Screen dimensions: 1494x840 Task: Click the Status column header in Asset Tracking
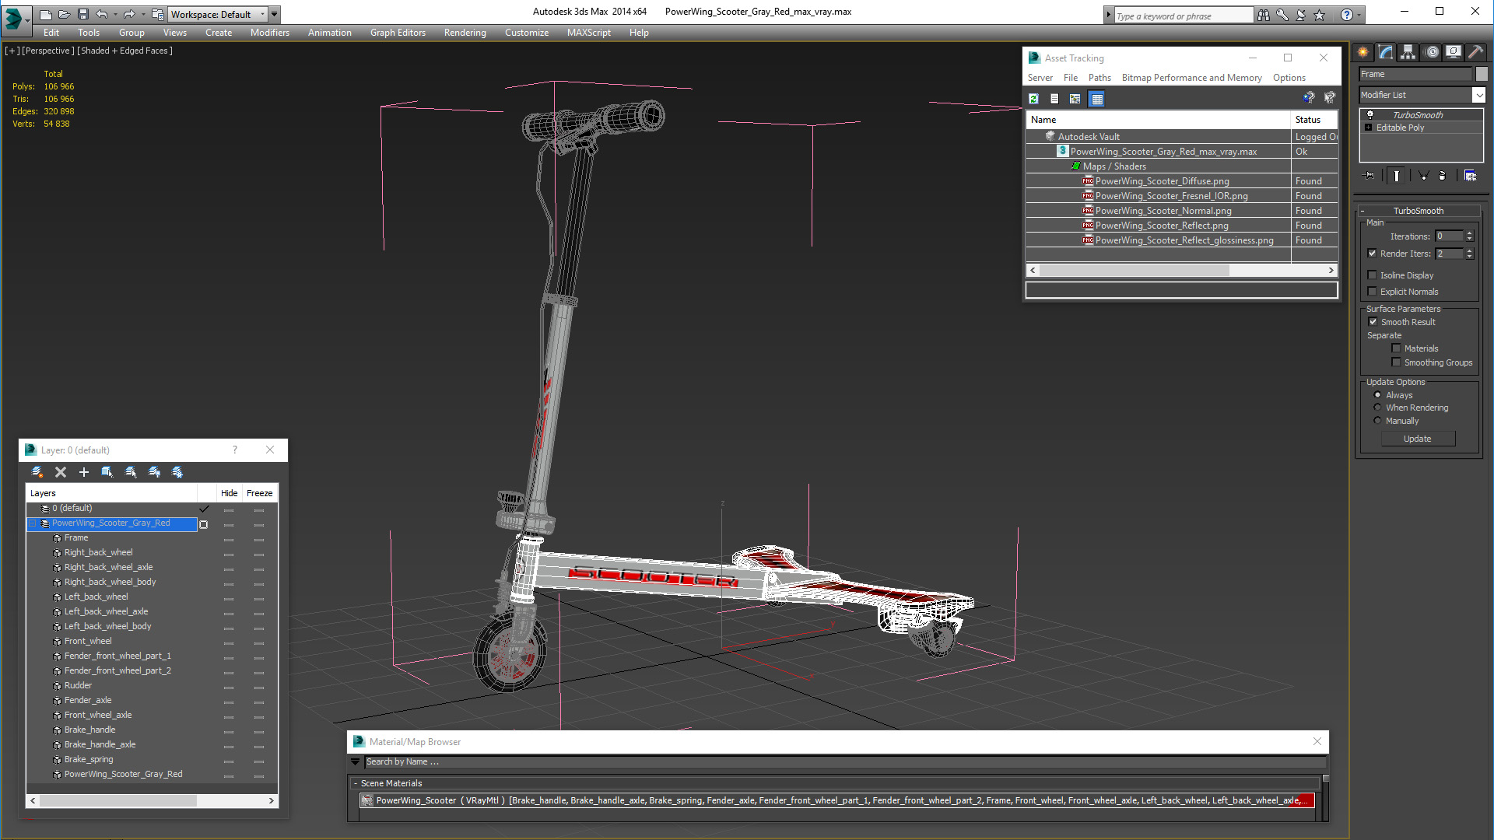[x=1313, y=120]
